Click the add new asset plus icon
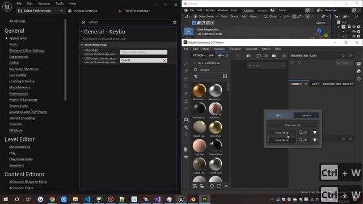Viewport: 363px width, 204px height. [x=226, y=186]
